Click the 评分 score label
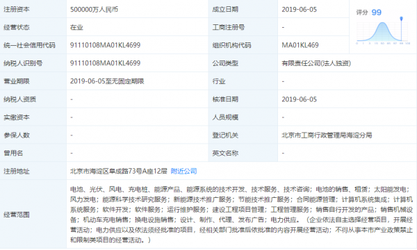 coord(362,12)
